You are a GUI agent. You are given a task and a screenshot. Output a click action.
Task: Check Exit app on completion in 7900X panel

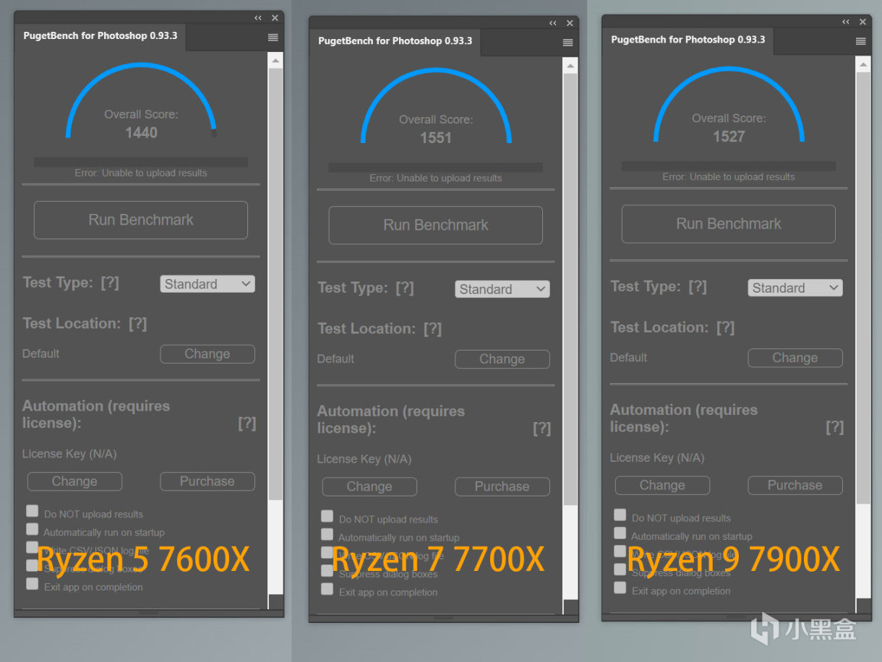pyautogui.click(x=620, y=587)
